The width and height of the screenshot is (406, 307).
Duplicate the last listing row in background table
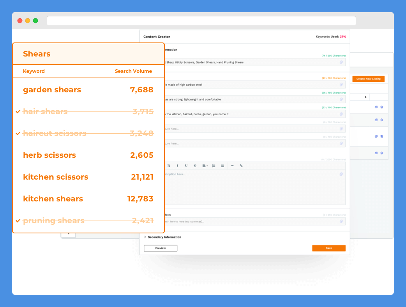pos(376,153)
